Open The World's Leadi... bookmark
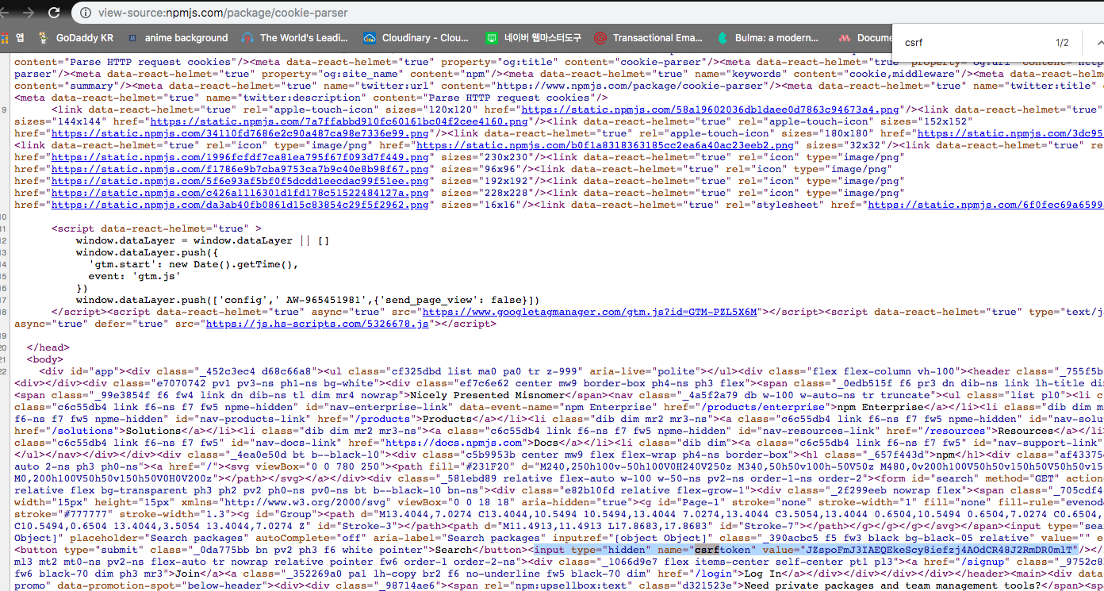This screenshot has height=591, width=1104. pos(296,37)
